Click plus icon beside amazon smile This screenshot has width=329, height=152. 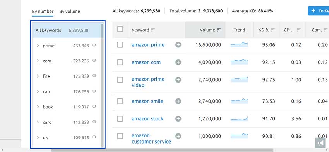click(x=178, y=101)
